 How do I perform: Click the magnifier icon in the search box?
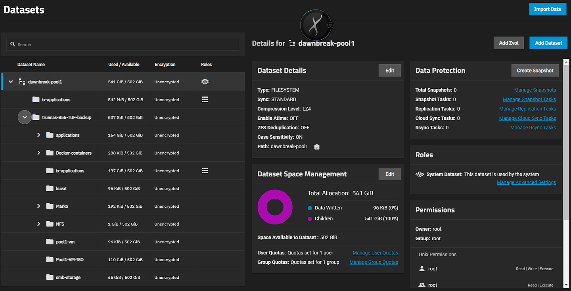(13, 44)
